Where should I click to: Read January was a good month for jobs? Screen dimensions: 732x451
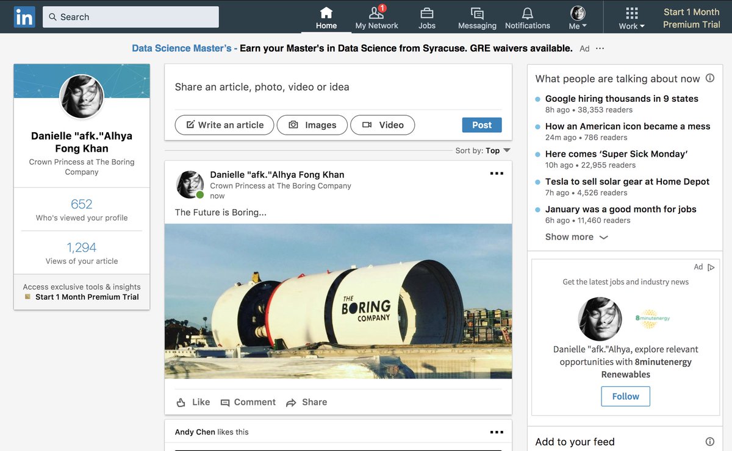(620, 209)
